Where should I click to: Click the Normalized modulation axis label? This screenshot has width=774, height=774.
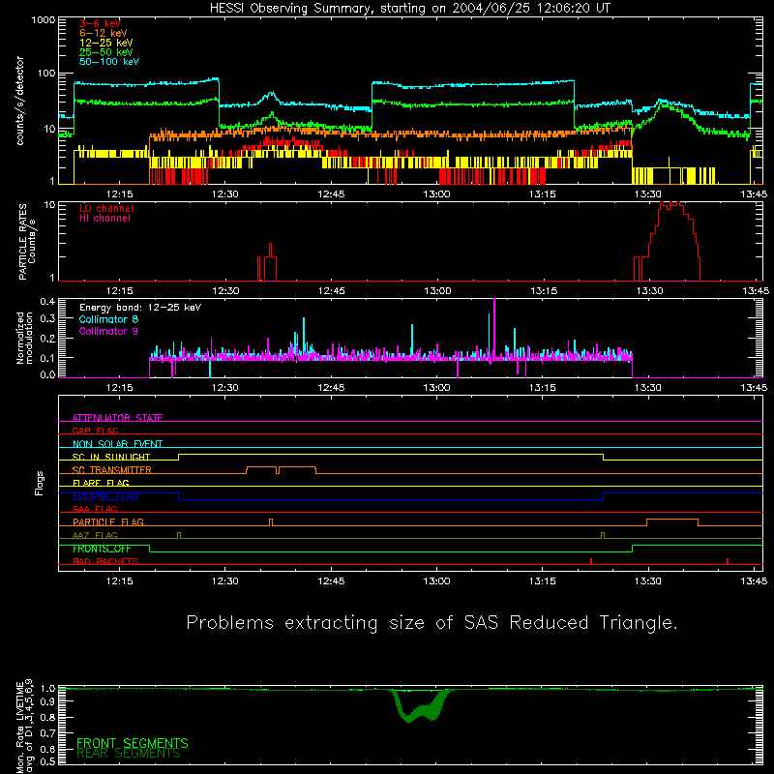pyautogui.click(x=25, y=338)
